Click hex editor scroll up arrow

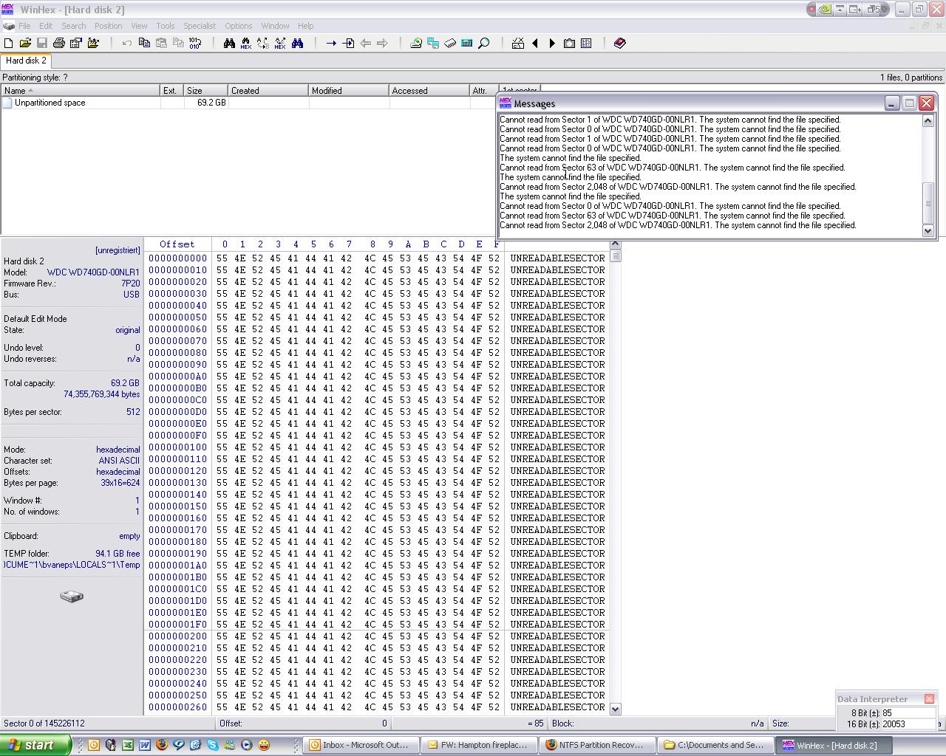coord(615,244)
